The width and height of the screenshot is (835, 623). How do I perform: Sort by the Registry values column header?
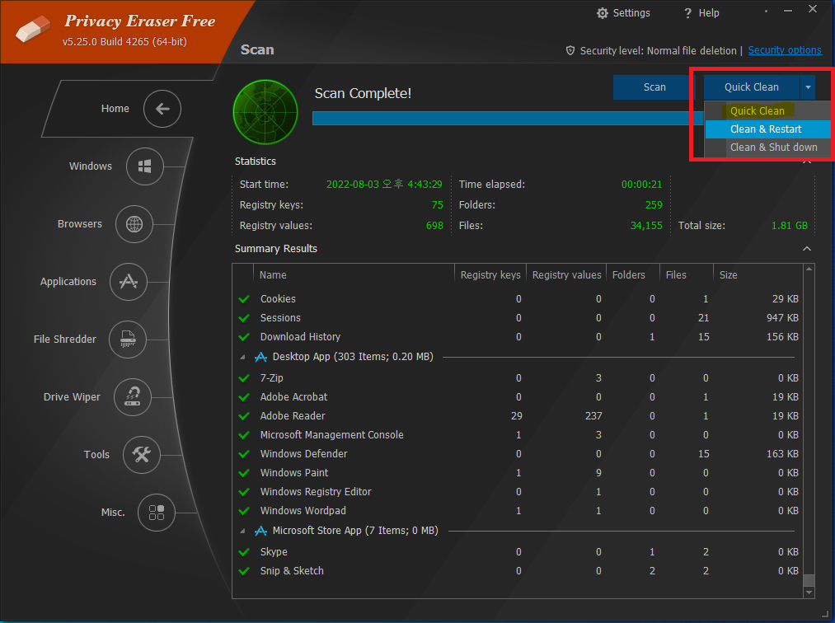tap(566, 275)
